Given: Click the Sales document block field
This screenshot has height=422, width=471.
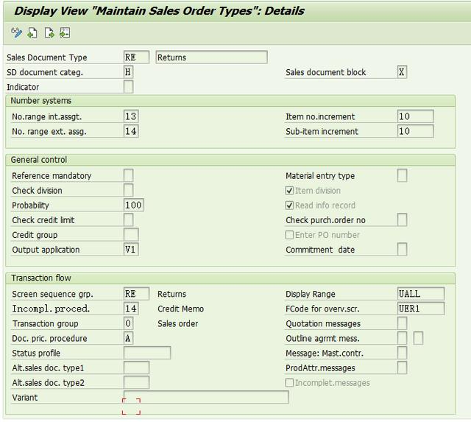Looking at the screenshot, I should (x=402, y=72).
